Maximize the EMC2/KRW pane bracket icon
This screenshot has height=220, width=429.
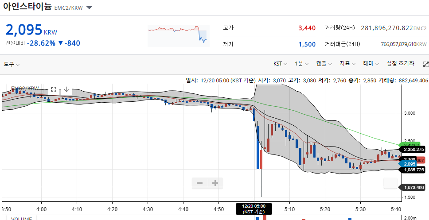point(54,89)
